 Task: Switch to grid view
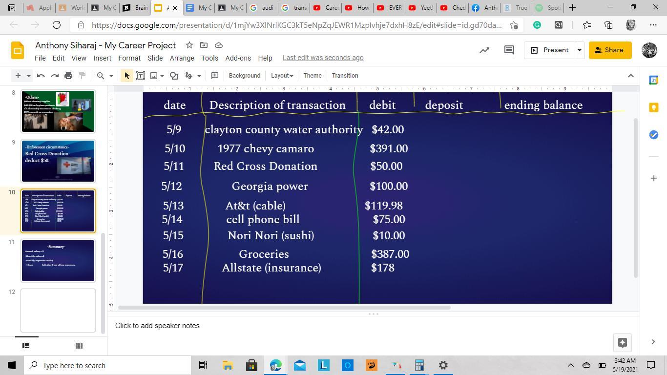coord(79,346)
